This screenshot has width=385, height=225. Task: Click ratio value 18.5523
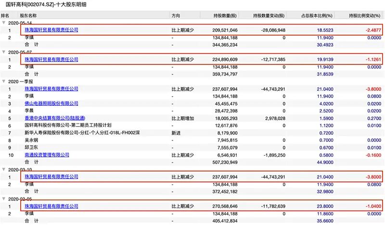tap(325, 30)
